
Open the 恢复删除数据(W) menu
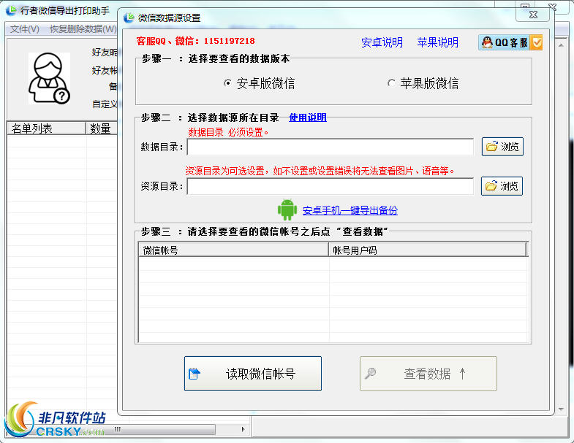click(x=83, y=29)
